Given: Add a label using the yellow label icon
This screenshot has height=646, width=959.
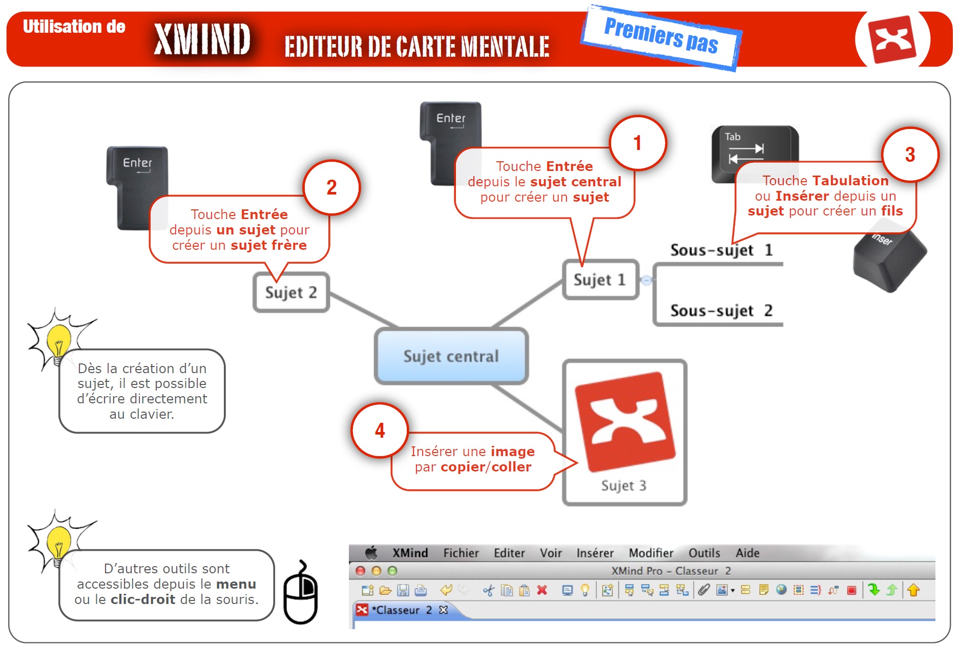Looking at the screenshot, I should pyautogui.click(x=745, y=590).
